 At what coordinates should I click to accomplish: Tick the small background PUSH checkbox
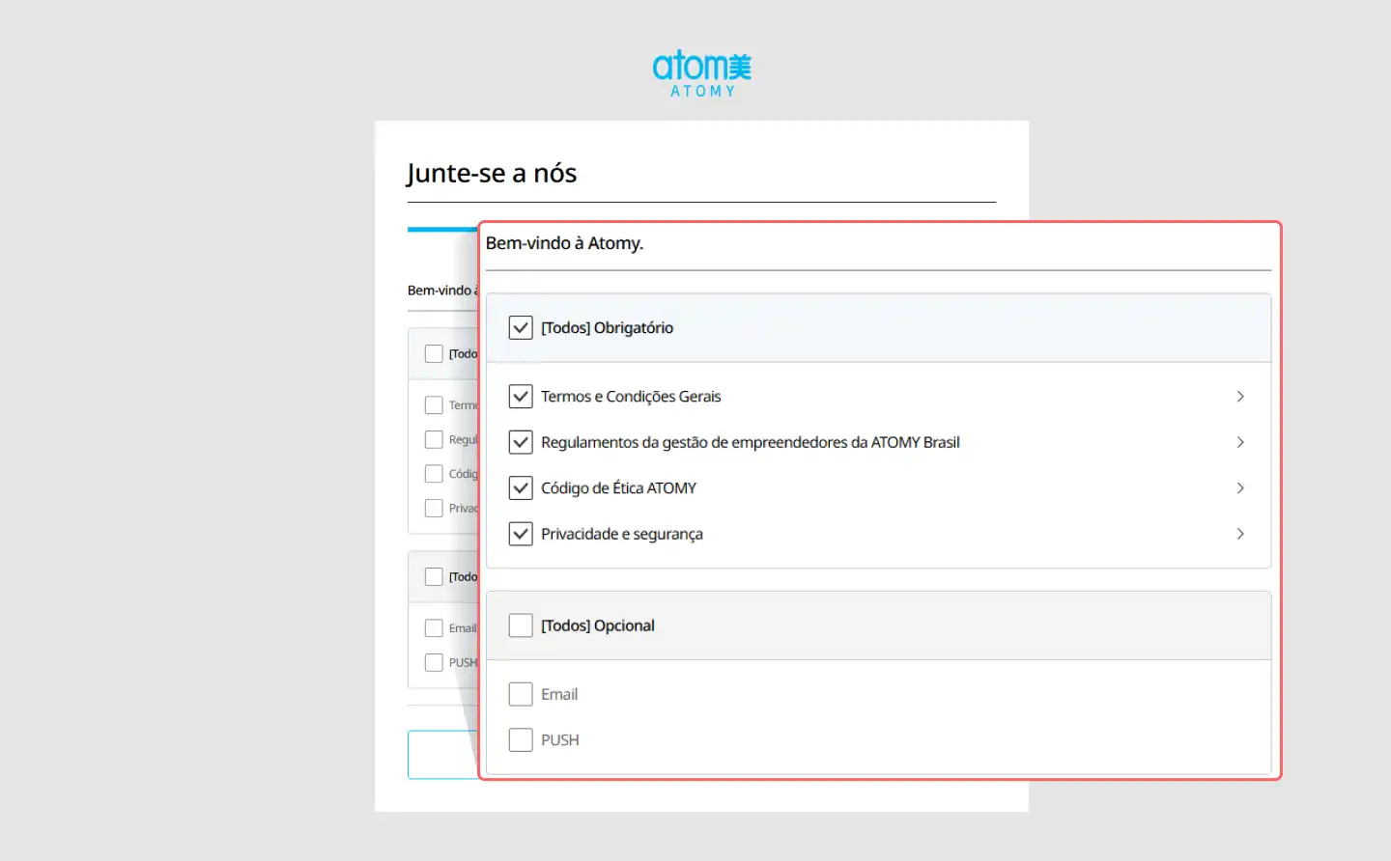[x=434, y=663]
